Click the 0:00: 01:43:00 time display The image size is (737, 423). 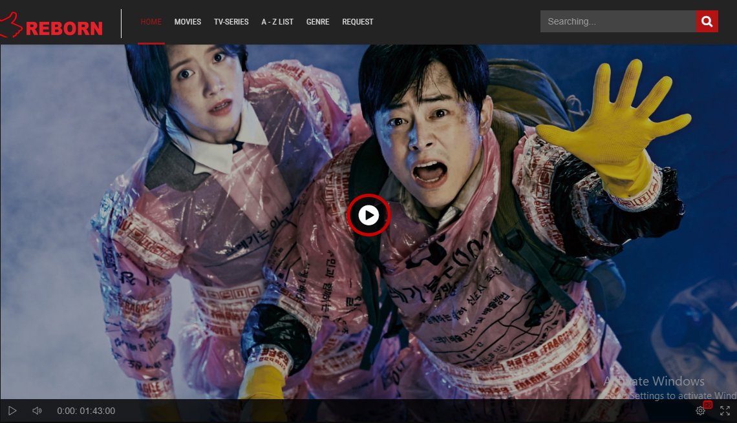[x=86, y=411]
